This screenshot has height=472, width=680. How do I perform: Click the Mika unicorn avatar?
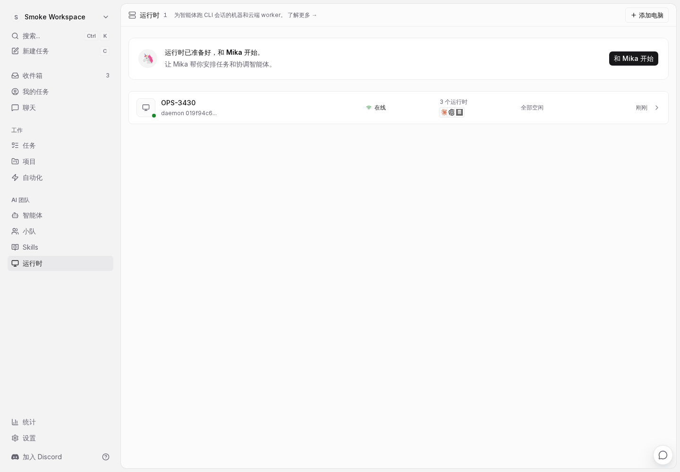[148, 59]
